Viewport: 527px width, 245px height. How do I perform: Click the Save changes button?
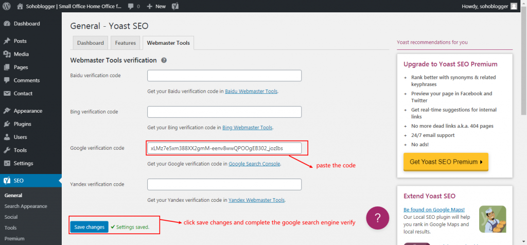(x=89, y=227)
